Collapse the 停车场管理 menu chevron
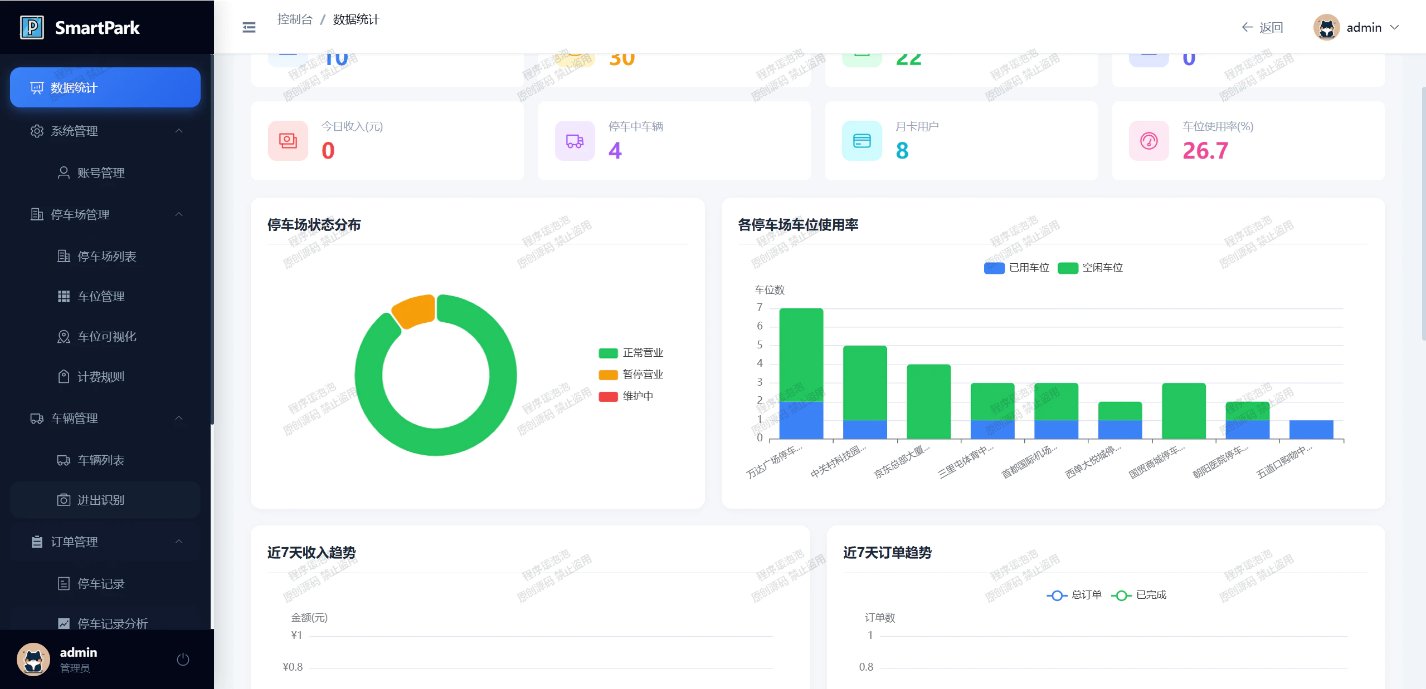This screenshot has height=689, width=1426. point(179,214)
